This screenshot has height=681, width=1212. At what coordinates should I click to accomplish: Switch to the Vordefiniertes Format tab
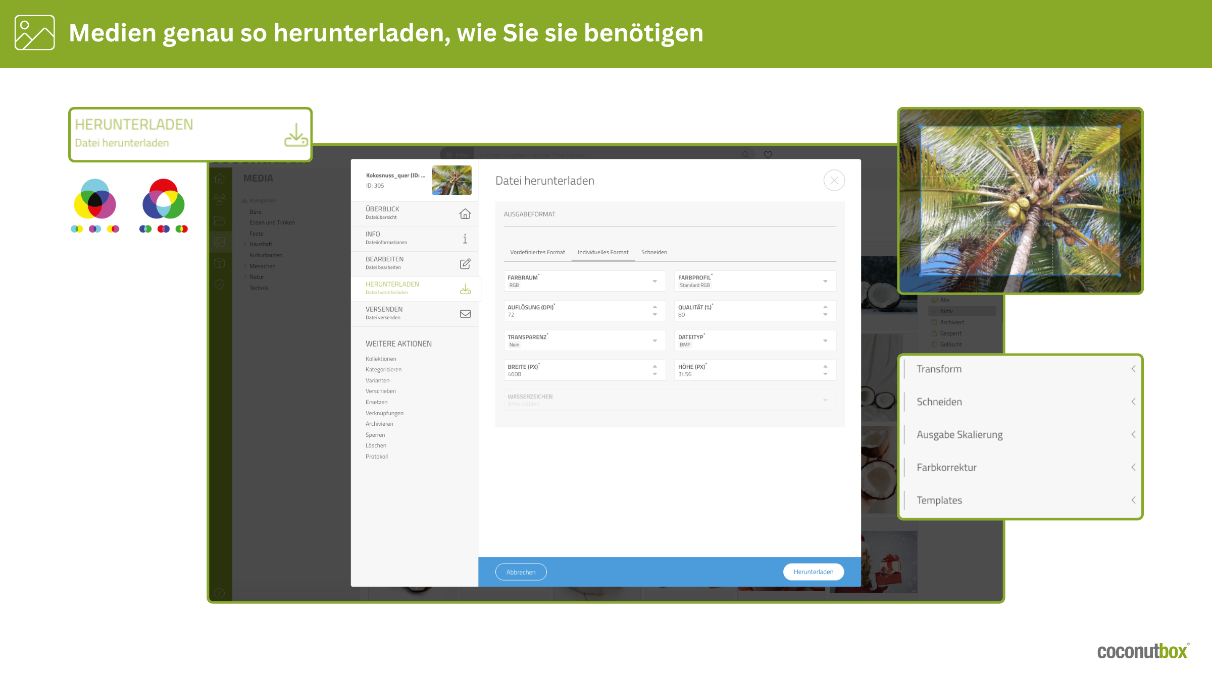coord(537,252)
